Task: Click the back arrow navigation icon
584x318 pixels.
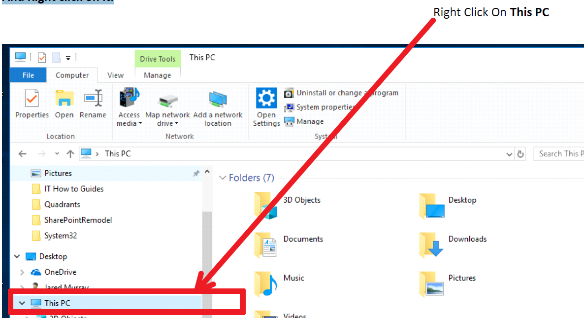Action: (x=22, y=153)
